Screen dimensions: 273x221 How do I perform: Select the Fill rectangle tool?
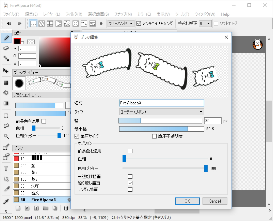6,83
